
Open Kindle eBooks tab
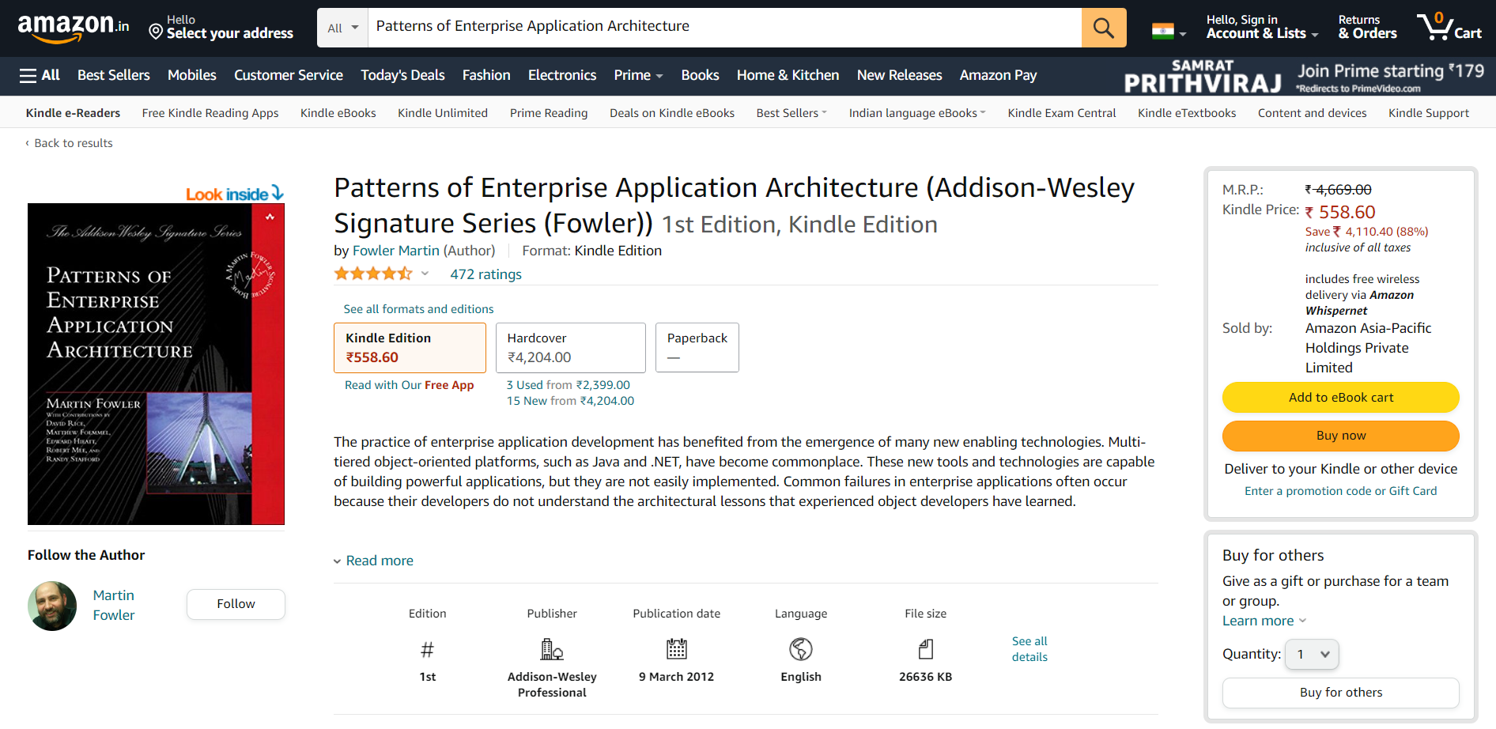pos(338,113)
